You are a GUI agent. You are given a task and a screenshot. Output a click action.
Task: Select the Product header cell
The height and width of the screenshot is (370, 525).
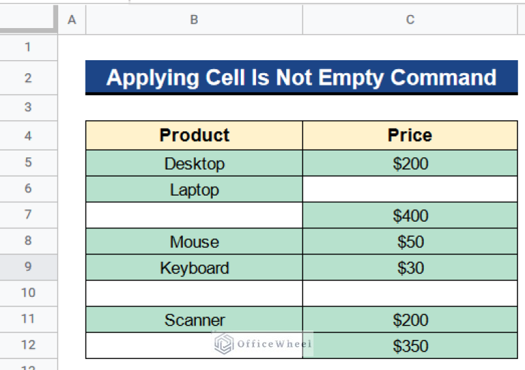coord(194,135)
